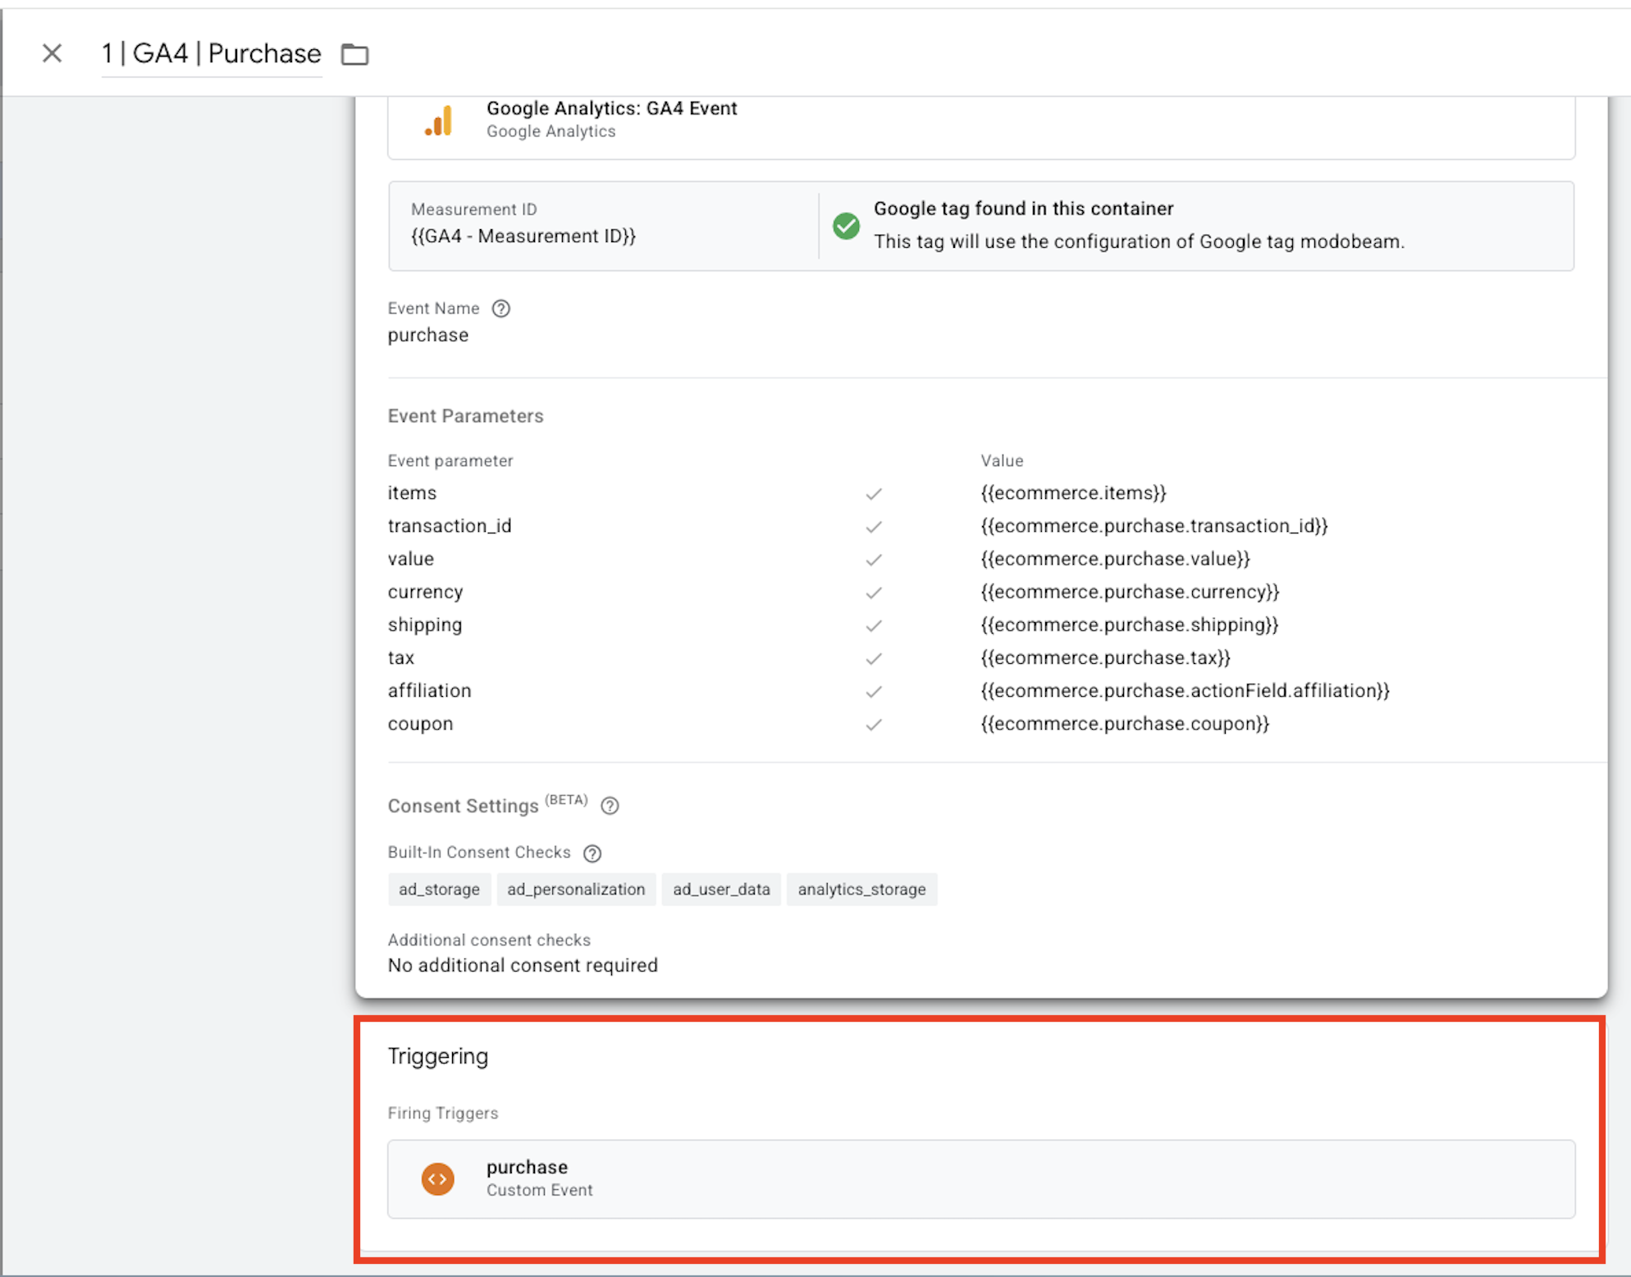Click the green Google tag found checkmark
Image resolution: width=1631 pixels, height=1277 pixels.
[x=846, y=226]
